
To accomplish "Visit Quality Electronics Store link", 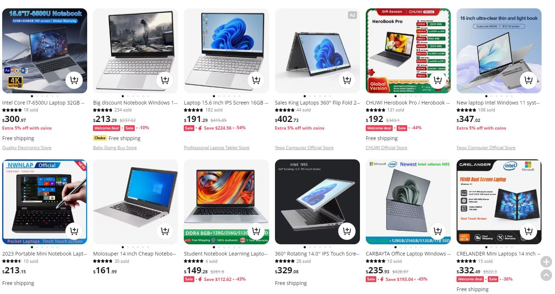I will click(27, 148).
